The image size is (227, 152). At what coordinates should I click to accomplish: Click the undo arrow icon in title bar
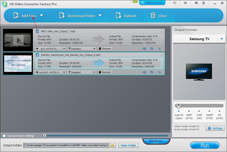(x=174, y=3)
